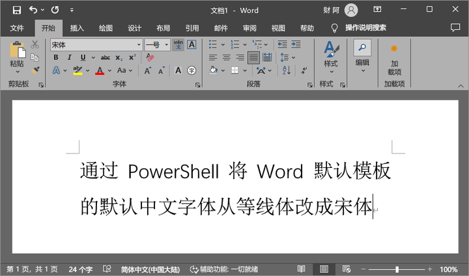Undo the last action
Screen dimensions: 469x276
tap(33, 10)
